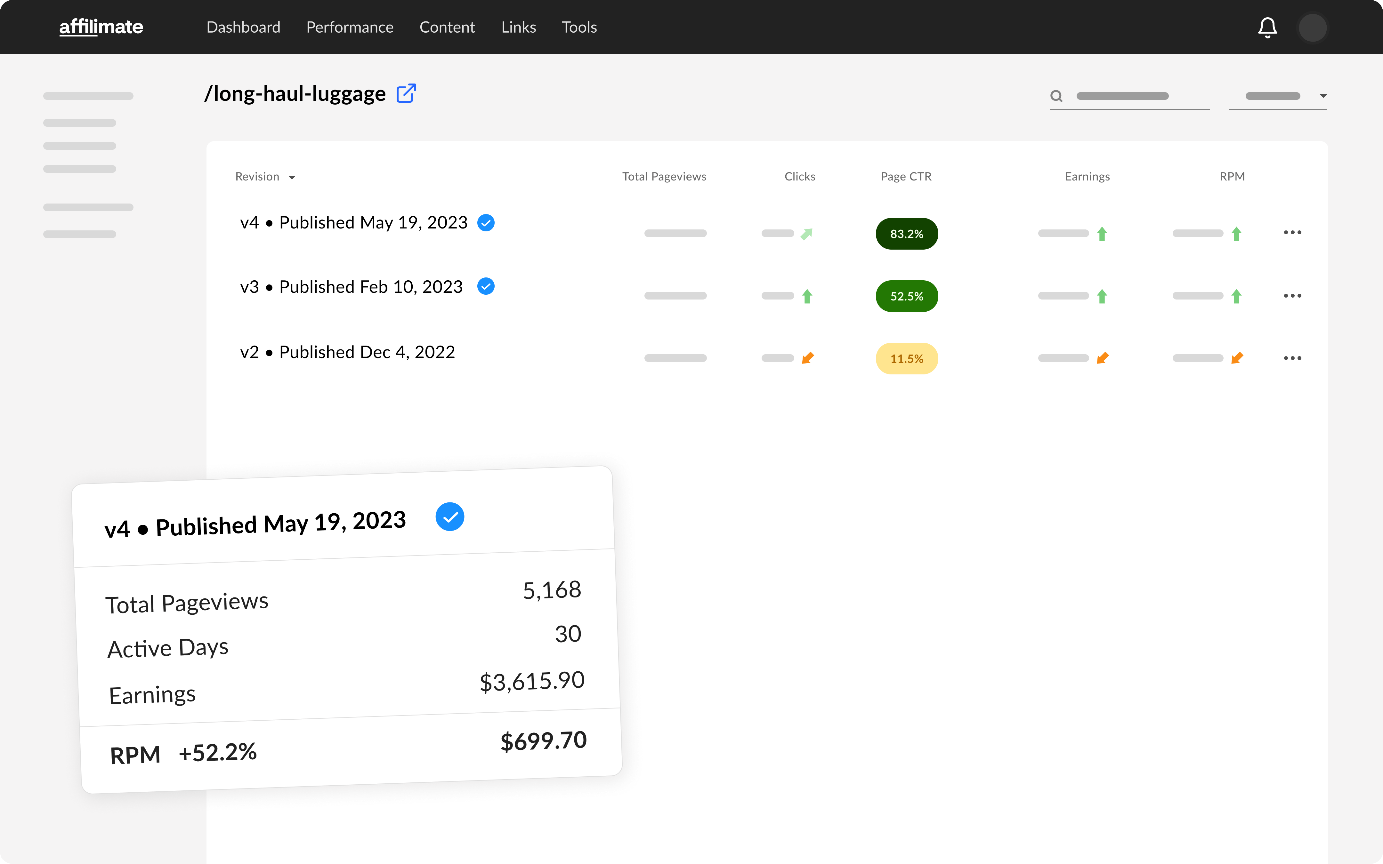This screenshot has width=1383, height=864.
Task: Open external link icon beside /long-haul-luggage
Action: (406, 93)
